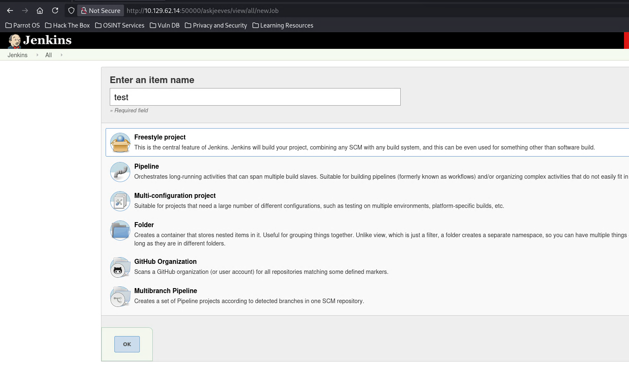Image resolution: width=629 pixels, height=372 pixels.
Task: Choose the GitHub Organization title
Action: (165, 261)
